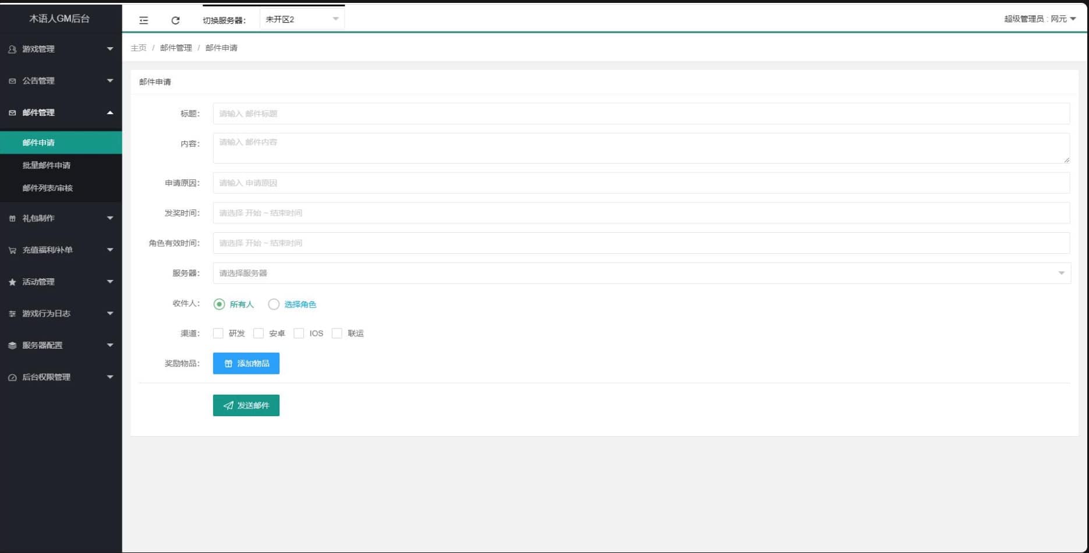Click the 服务器配置 layers icon
Screen dimensions: 1089x553
12,346
